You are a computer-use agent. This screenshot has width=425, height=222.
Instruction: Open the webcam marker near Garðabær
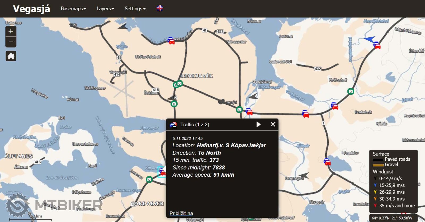(149, 180)
